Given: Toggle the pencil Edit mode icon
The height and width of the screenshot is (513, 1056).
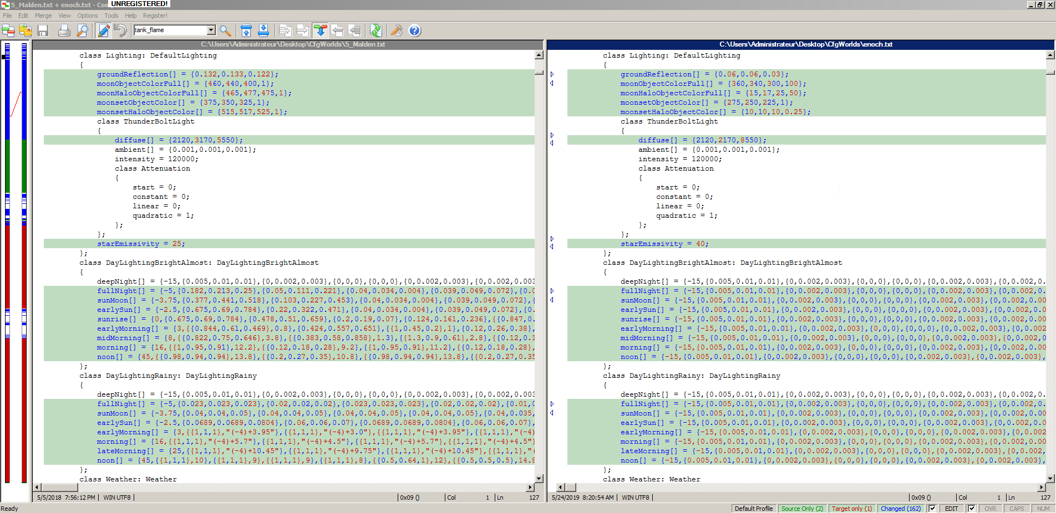Looking at the screenshot, I should pyautogui.click(x=103, y=30).
